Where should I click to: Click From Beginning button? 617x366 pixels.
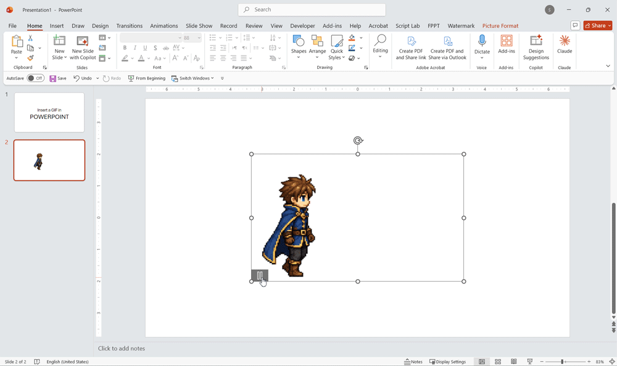(x=146, y=78)
